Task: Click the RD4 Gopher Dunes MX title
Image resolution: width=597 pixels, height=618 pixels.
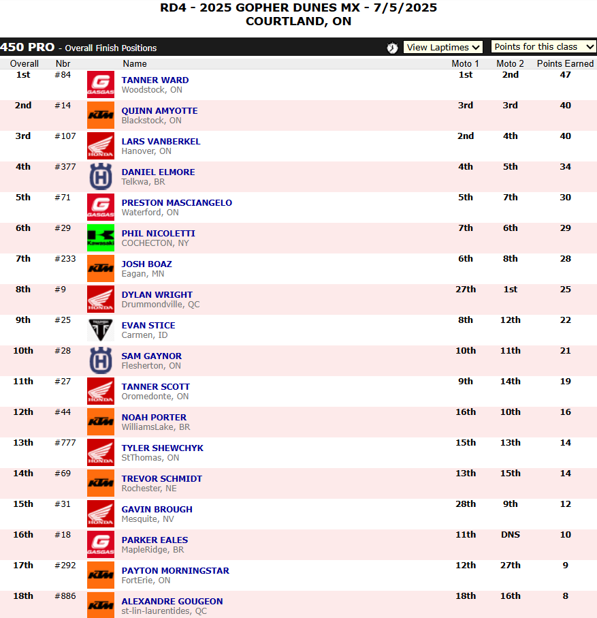Action: [x=298, y=8]
